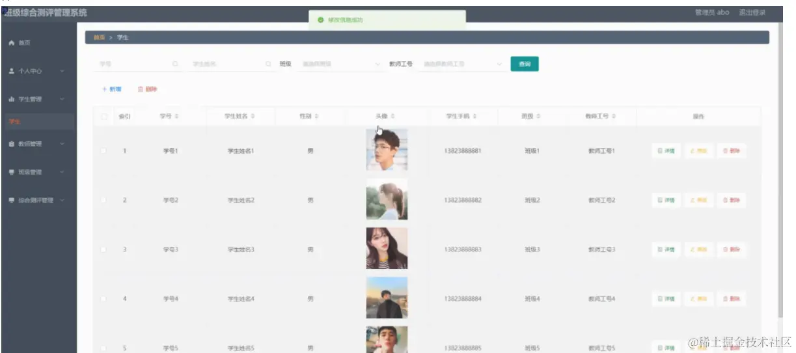The image size is (796, 353).
Task: Open avatar photo of student 学号3
Action: [x=387, y=248]
